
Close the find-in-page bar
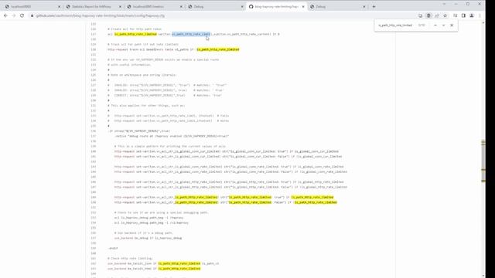coord(452,25)
